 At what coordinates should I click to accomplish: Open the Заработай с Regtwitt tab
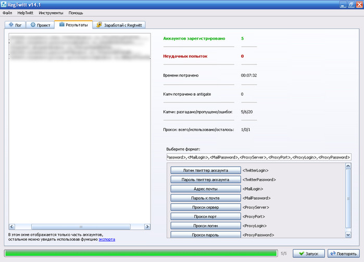tap(119, 25)
